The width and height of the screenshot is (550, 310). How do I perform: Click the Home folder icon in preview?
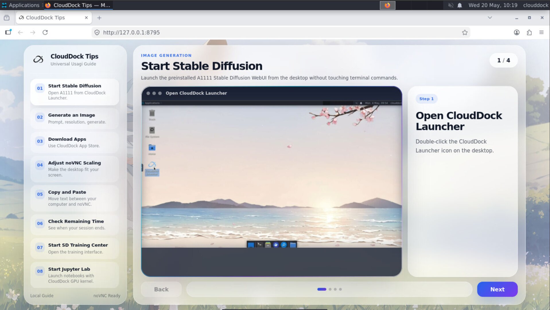(152, 150)
